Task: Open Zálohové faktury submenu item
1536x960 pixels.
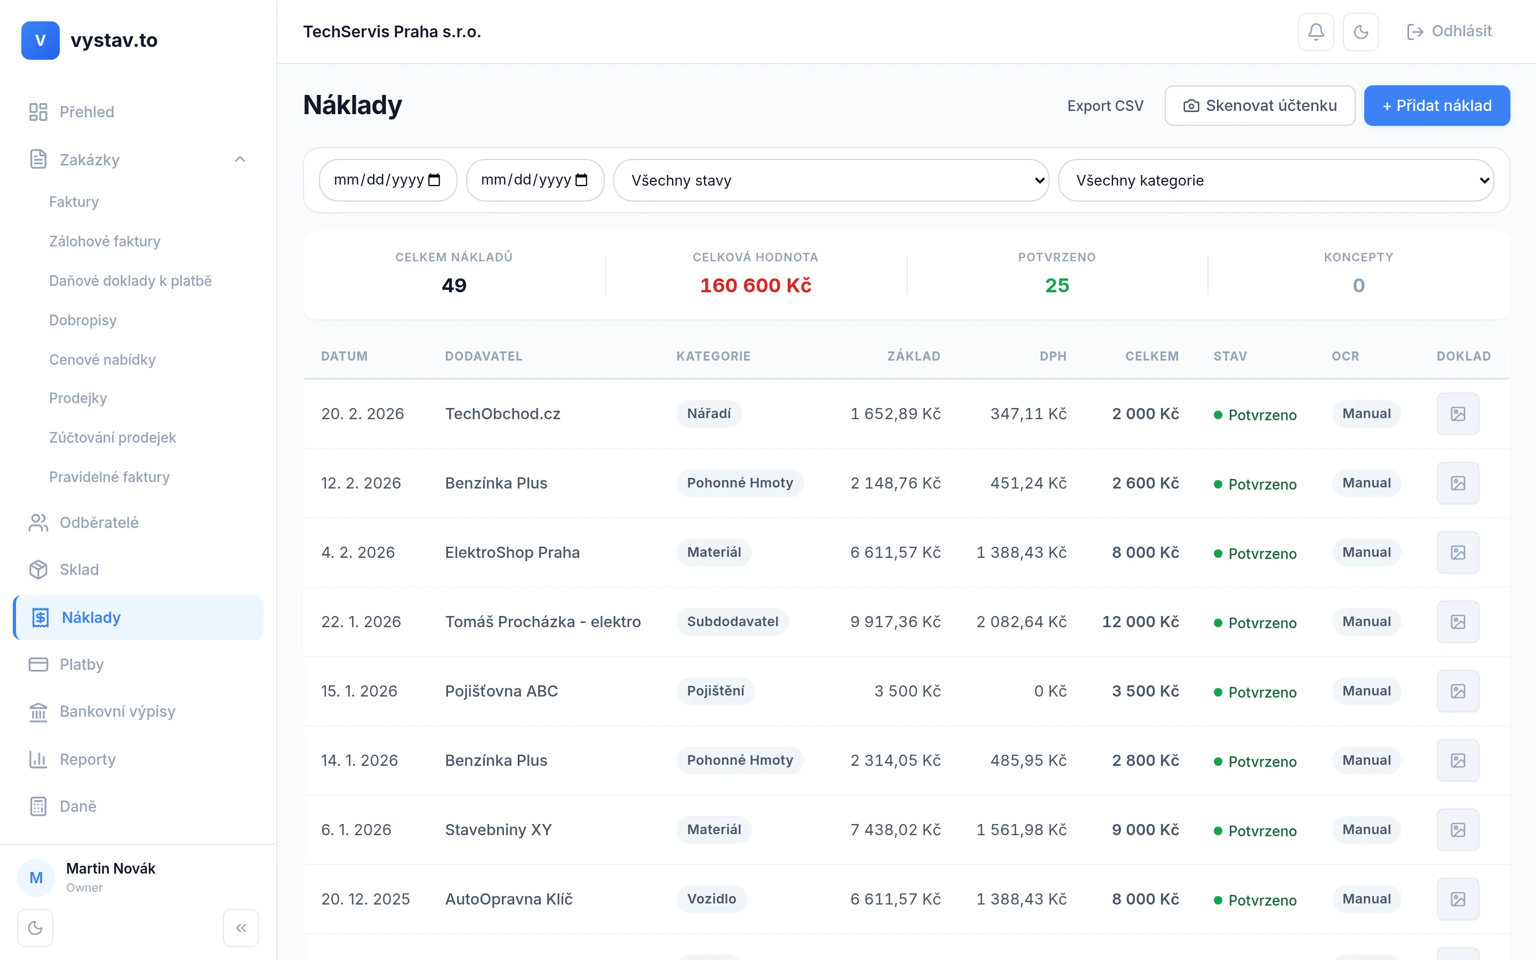Action: point(105,241)
